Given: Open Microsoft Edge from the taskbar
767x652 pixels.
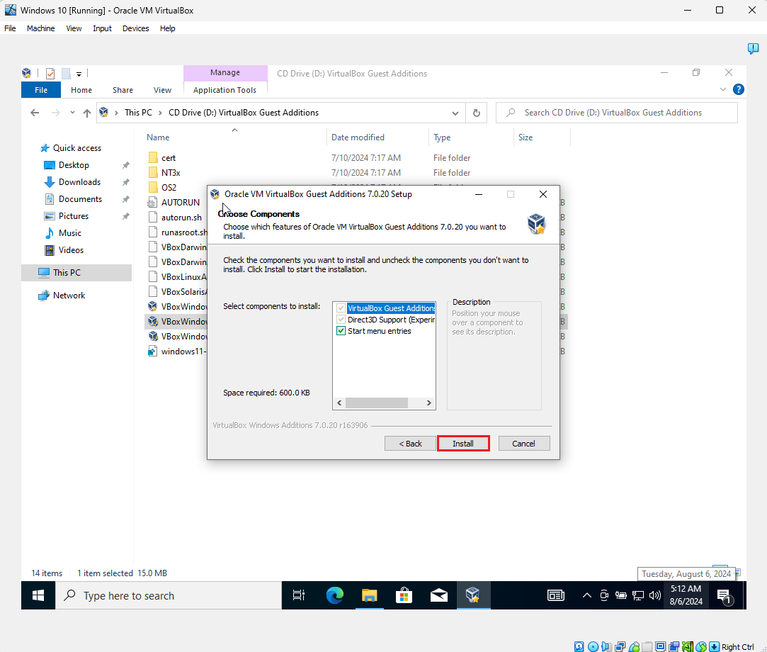Looking at the screenshot, I should 334,595.
